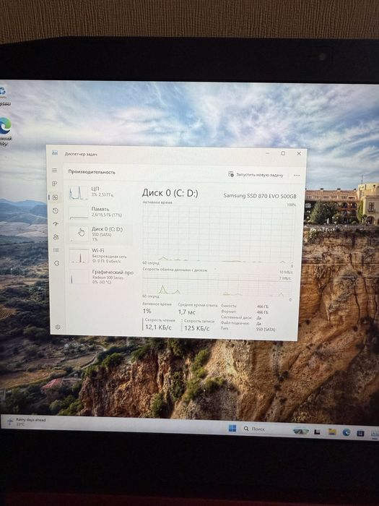Click Запустить новую задачу button
The width and height of the screenshot is (379, 506).
tap(256, 175)
